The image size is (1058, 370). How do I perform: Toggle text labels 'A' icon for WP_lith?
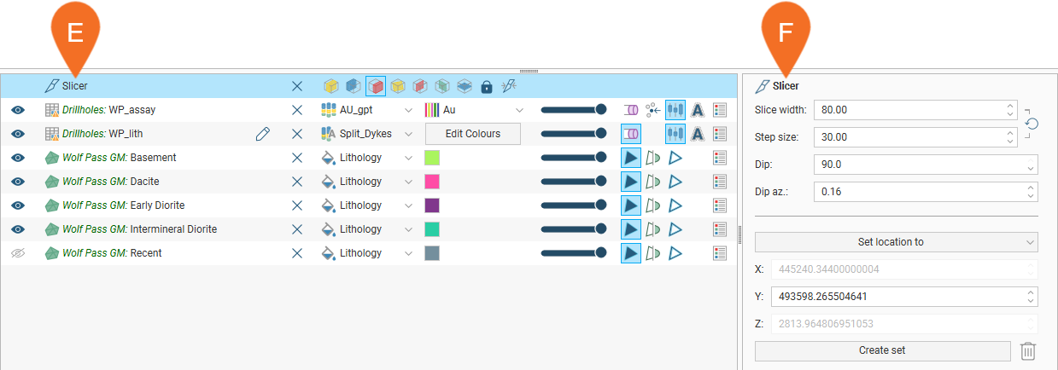click(x=697, y=134)
